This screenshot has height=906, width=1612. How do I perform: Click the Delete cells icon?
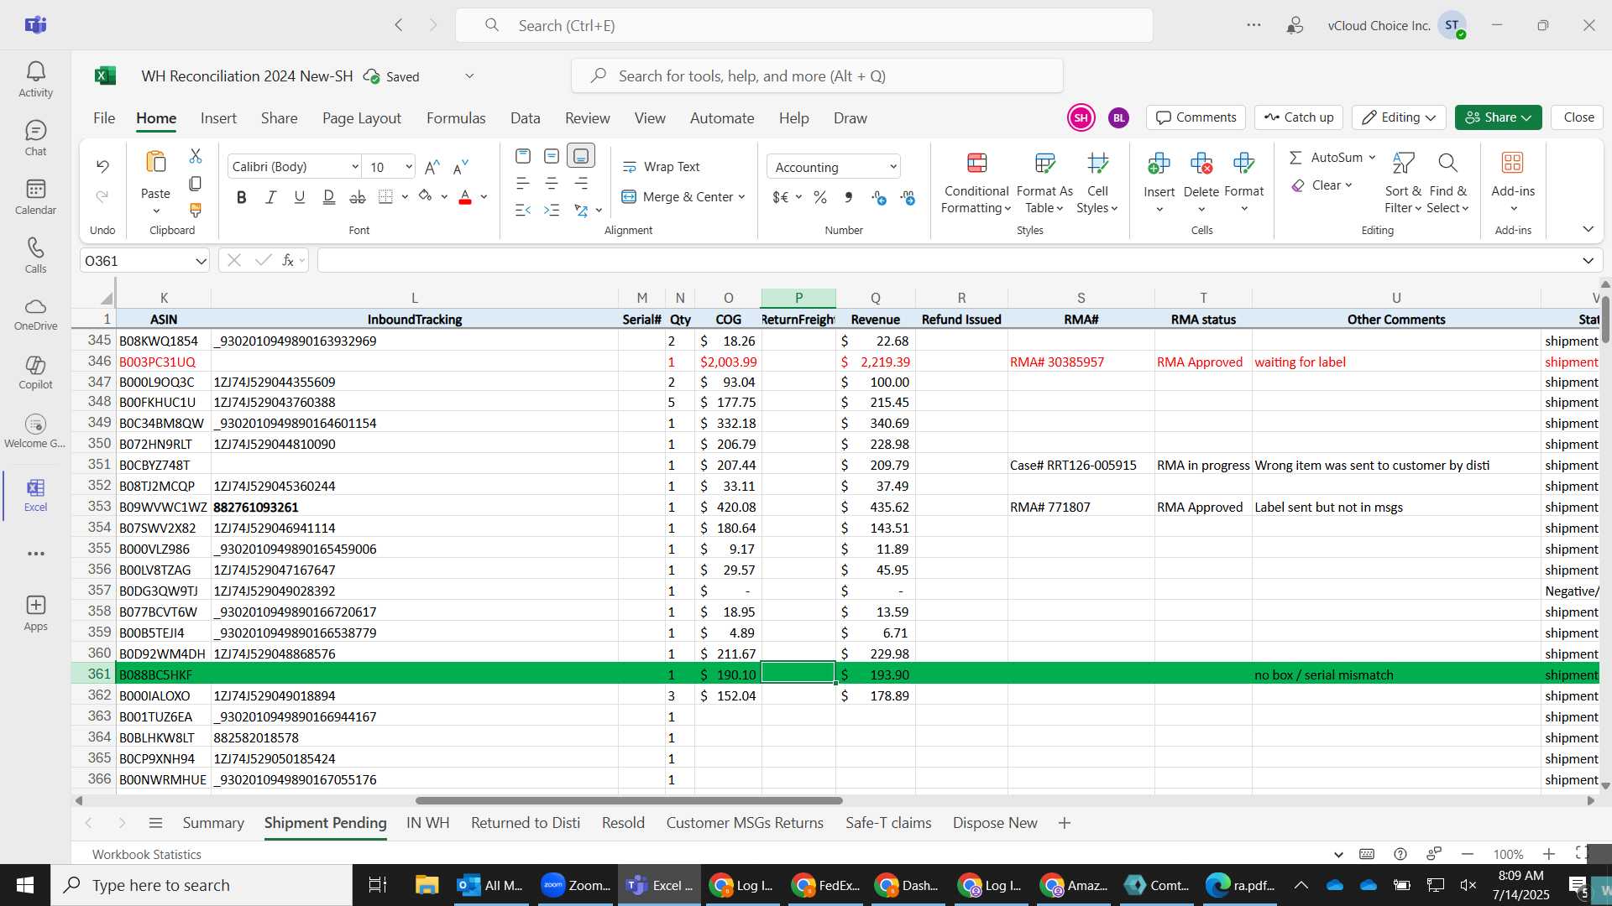click(x=1201, y=163)
